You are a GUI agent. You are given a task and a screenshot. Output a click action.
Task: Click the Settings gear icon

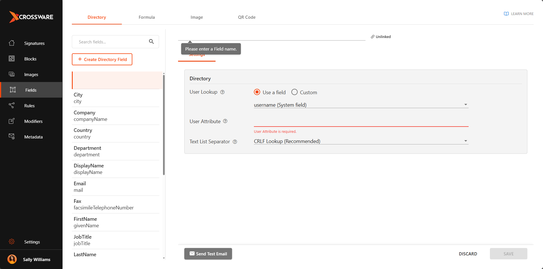tap(12, 242)
